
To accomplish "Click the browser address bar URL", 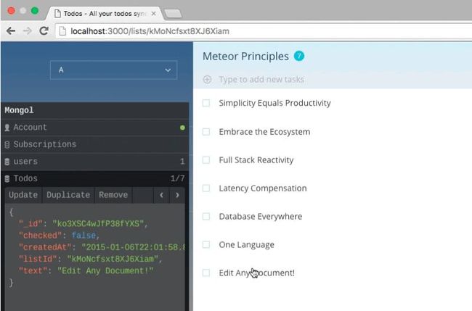I will point(150,31).
